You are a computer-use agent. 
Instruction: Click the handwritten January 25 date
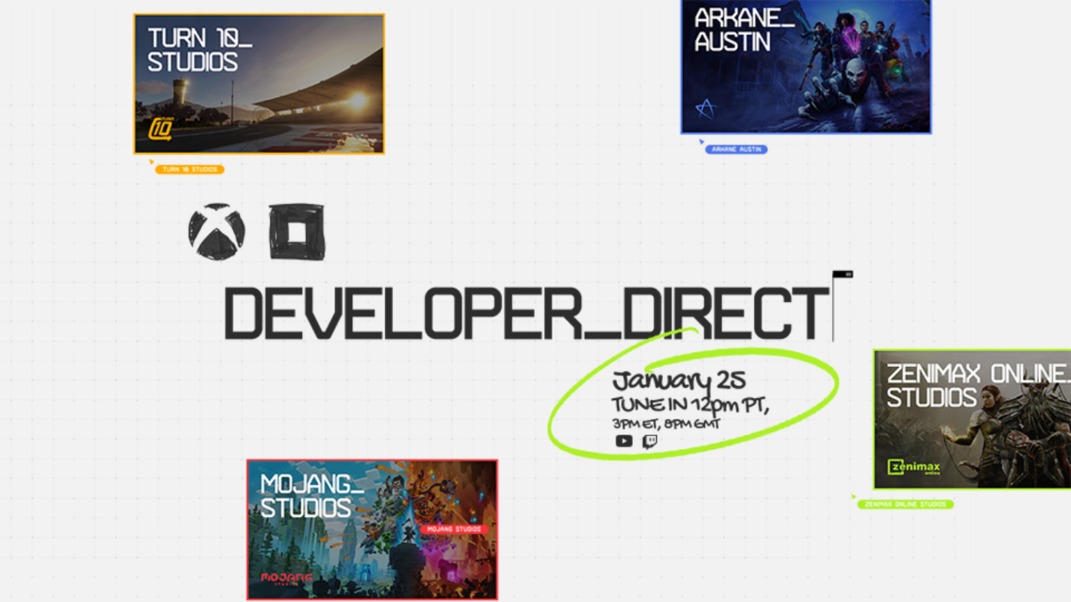678,380
